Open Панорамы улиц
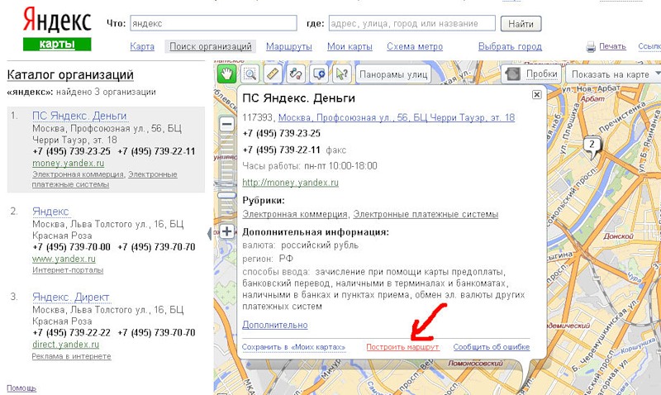 pos(393,74)
